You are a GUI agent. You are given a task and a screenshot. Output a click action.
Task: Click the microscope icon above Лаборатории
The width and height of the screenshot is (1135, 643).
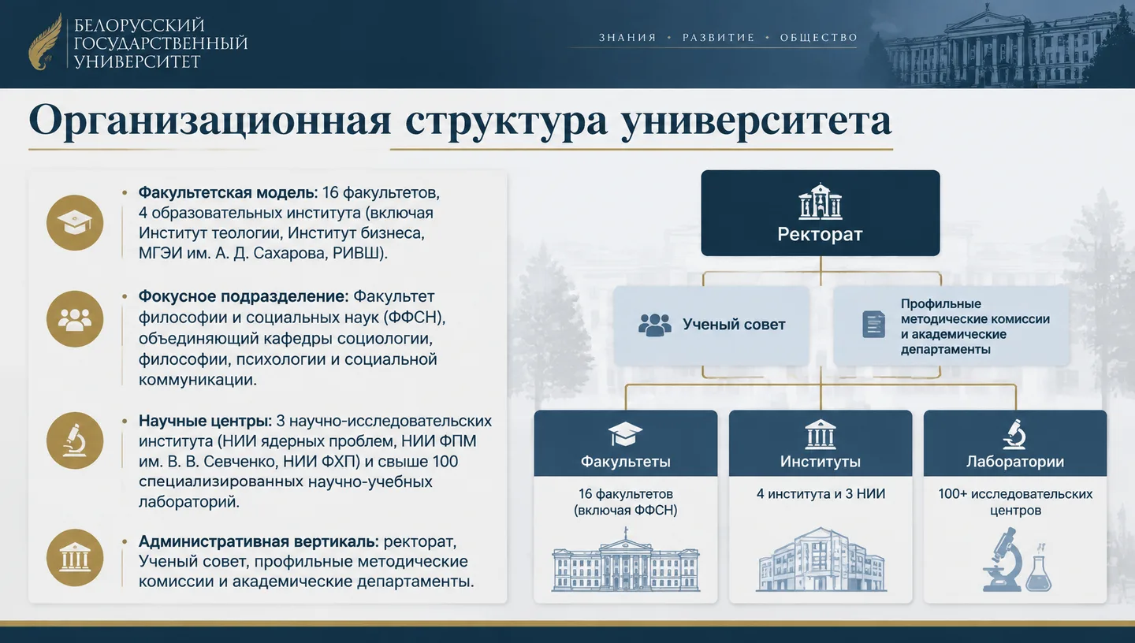coord(1014,434)
